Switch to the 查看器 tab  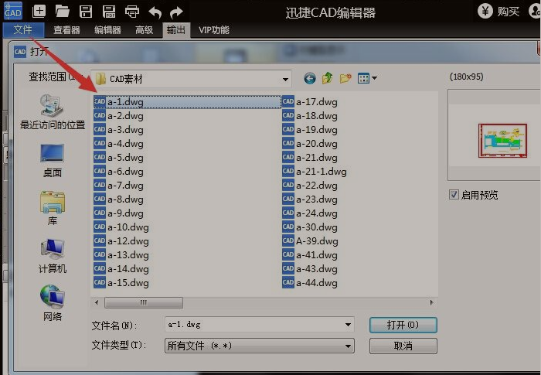pos(66,30)
